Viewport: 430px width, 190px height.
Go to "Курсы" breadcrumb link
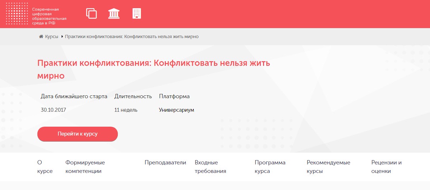pos(52,37)
